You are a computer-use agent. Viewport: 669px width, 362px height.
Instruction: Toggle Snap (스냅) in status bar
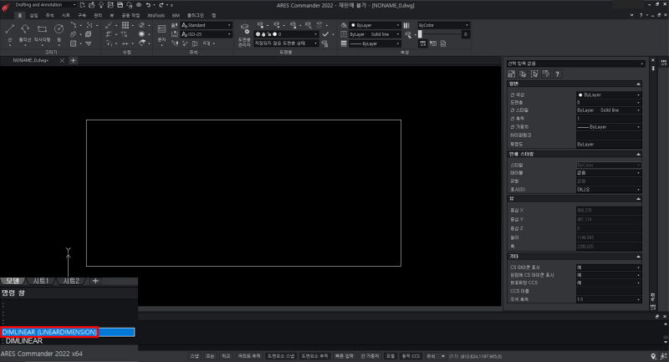[195, 356]
